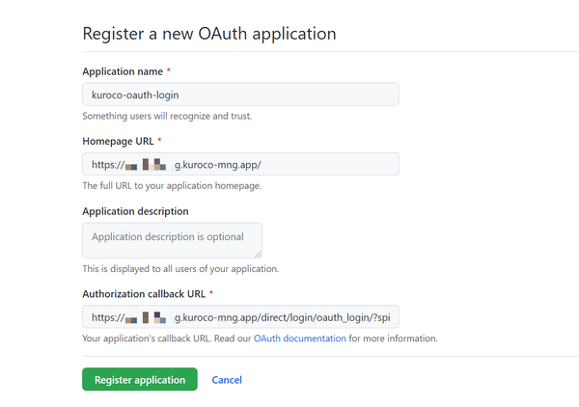Select the Authorization callback URL field
The height and width of the screenshot is (407, 579).
click(x=240, y=317)
